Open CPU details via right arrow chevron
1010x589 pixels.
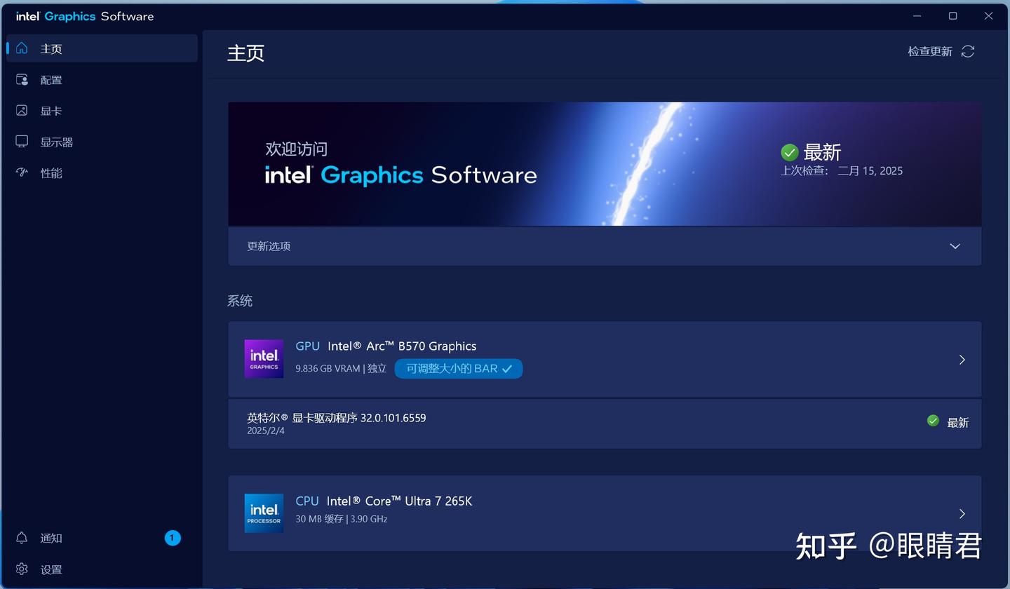coord(962,513)
